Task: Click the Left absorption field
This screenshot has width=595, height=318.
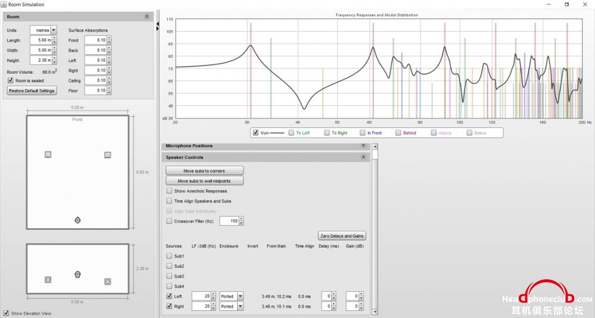Action: (x=96, y=60)
